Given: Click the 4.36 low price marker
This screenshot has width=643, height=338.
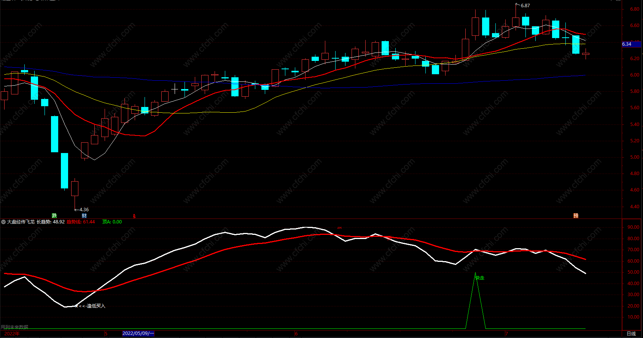Looking at the screenshot, I should coord(84,210).
